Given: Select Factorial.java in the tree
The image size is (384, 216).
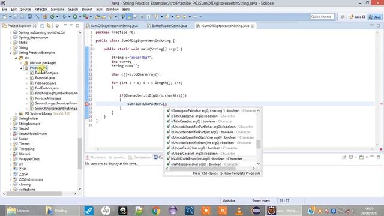Looking at the screenshot, I should click(x=45, y=78).
